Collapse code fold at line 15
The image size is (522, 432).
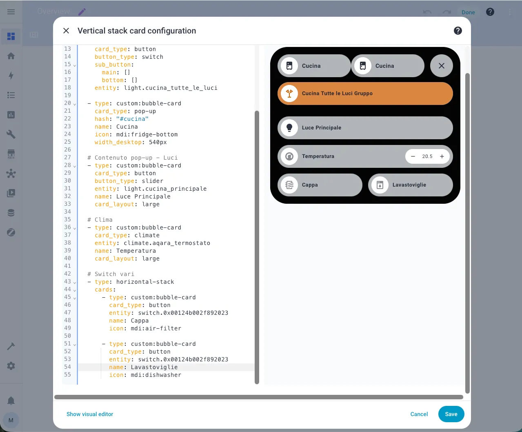click(x=75, y=65)
